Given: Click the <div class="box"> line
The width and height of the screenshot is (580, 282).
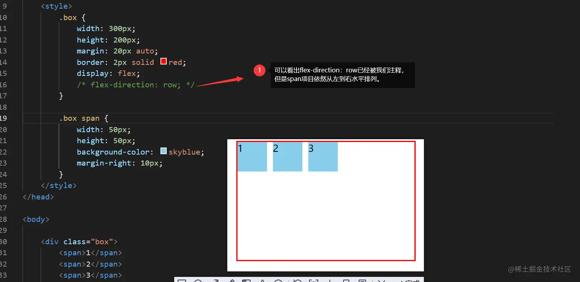Looking at the screenshot, I should 79,241.
